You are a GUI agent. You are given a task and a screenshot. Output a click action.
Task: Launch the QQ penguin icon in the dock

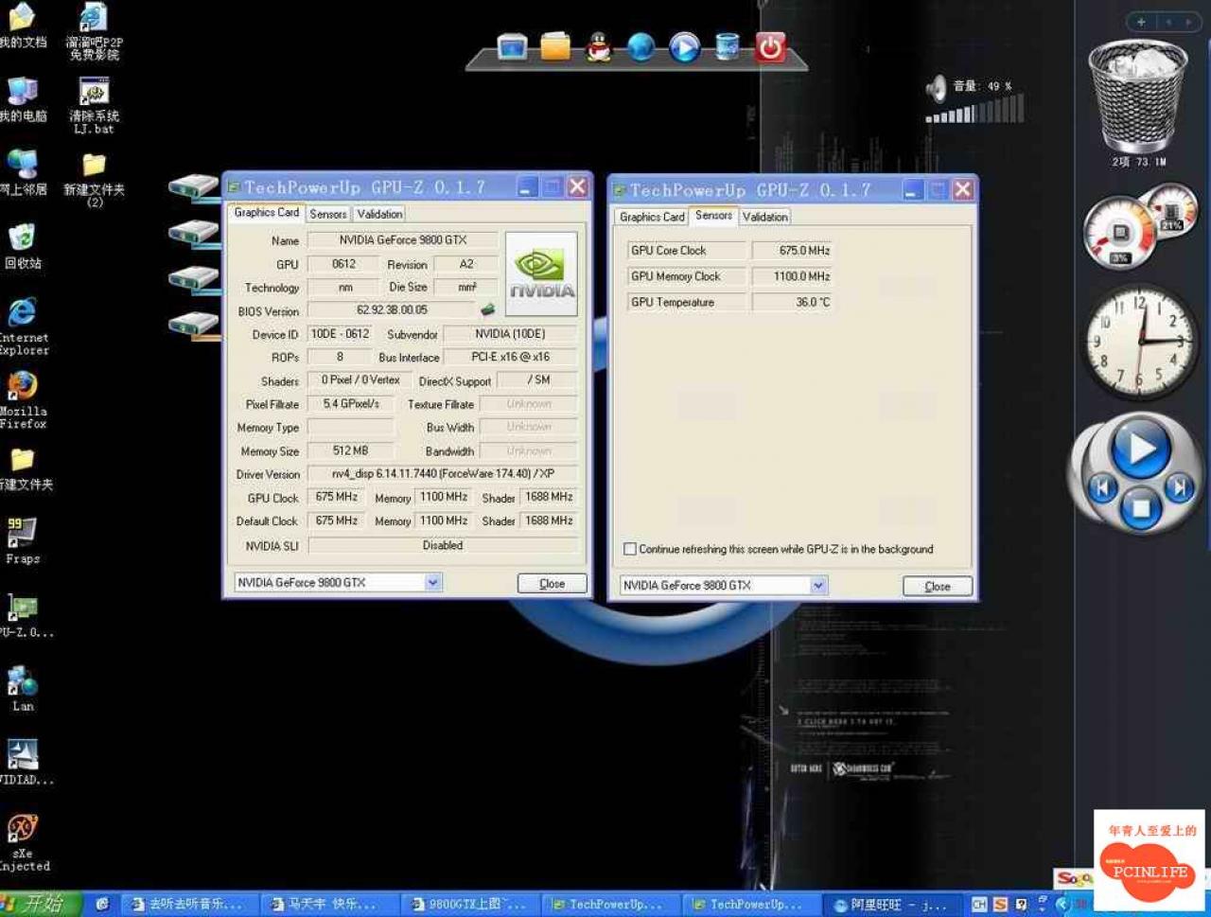pyautogui.click(x=599, y=45)
